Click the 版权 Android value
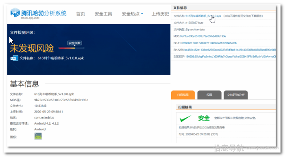Viewport: 285px width, 157px height. tap(40, 129)
